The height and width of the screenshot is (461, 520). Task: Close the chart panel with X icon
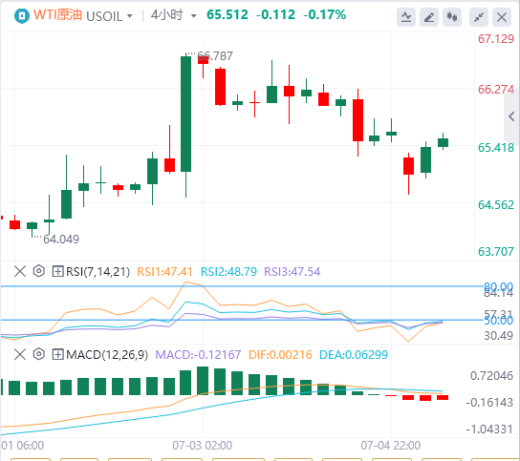pyautogui.click(x=502, y=17)
